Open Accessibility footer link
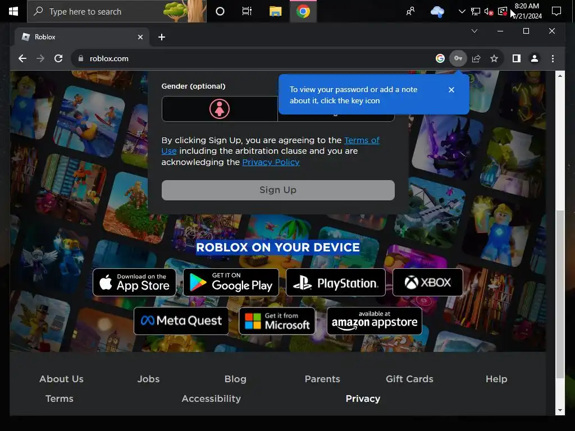 (x=211, y=398)
